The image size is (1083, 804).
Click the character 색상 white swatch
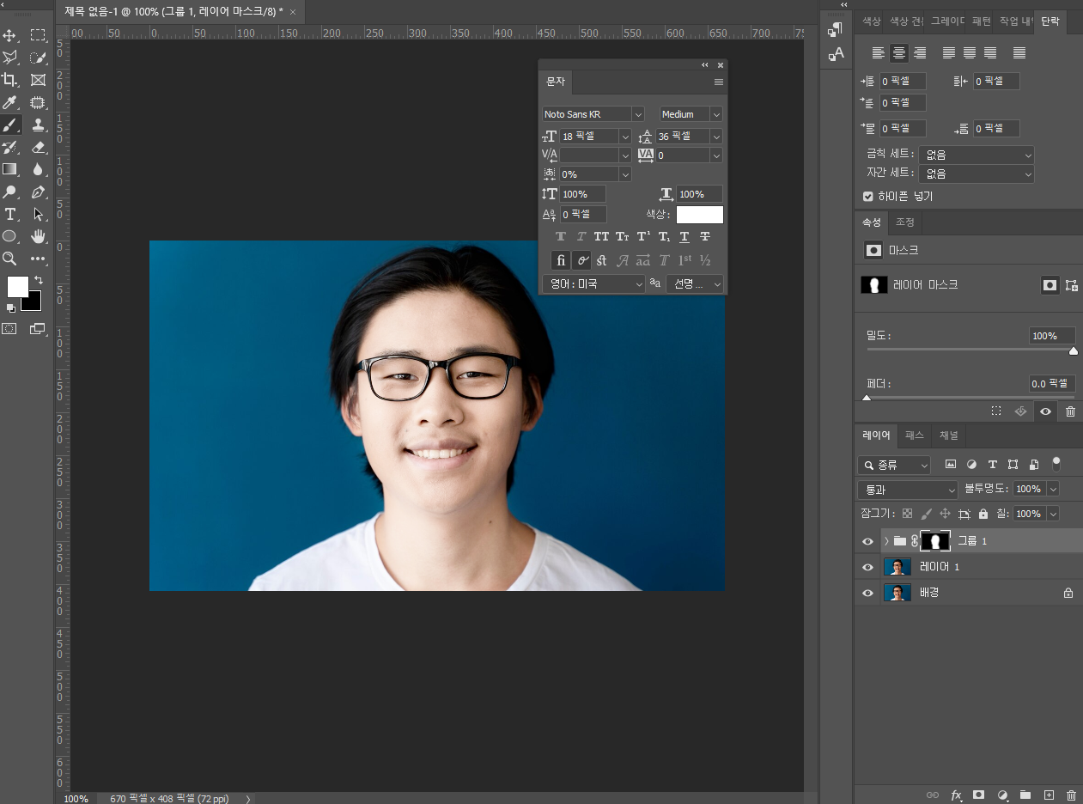(699, 215)
